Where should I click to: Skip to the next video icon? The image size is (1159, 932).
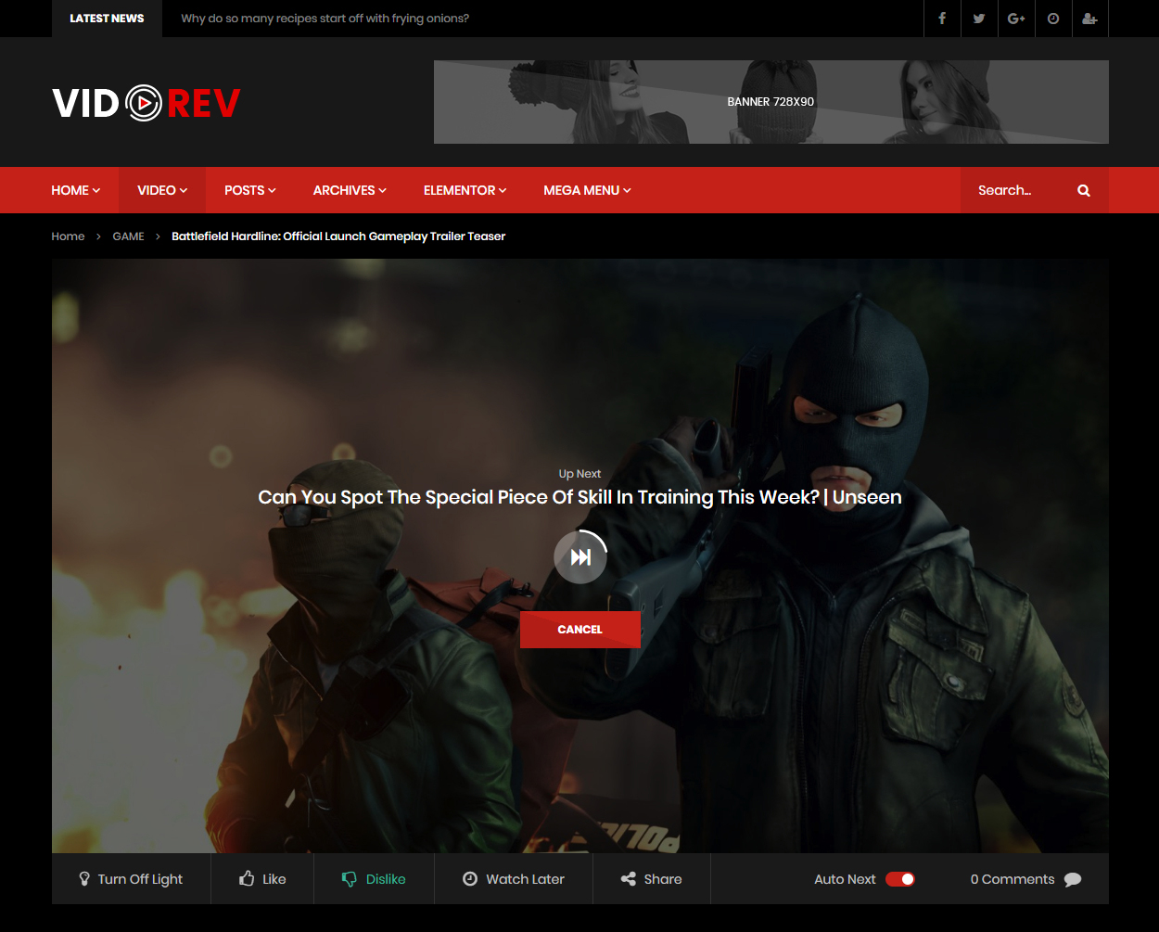click(580, 557)
